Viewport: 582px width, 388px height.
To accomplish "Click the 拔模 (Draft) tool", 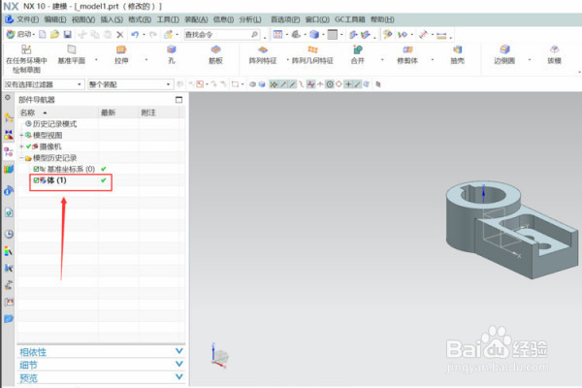I will [554, 54].
